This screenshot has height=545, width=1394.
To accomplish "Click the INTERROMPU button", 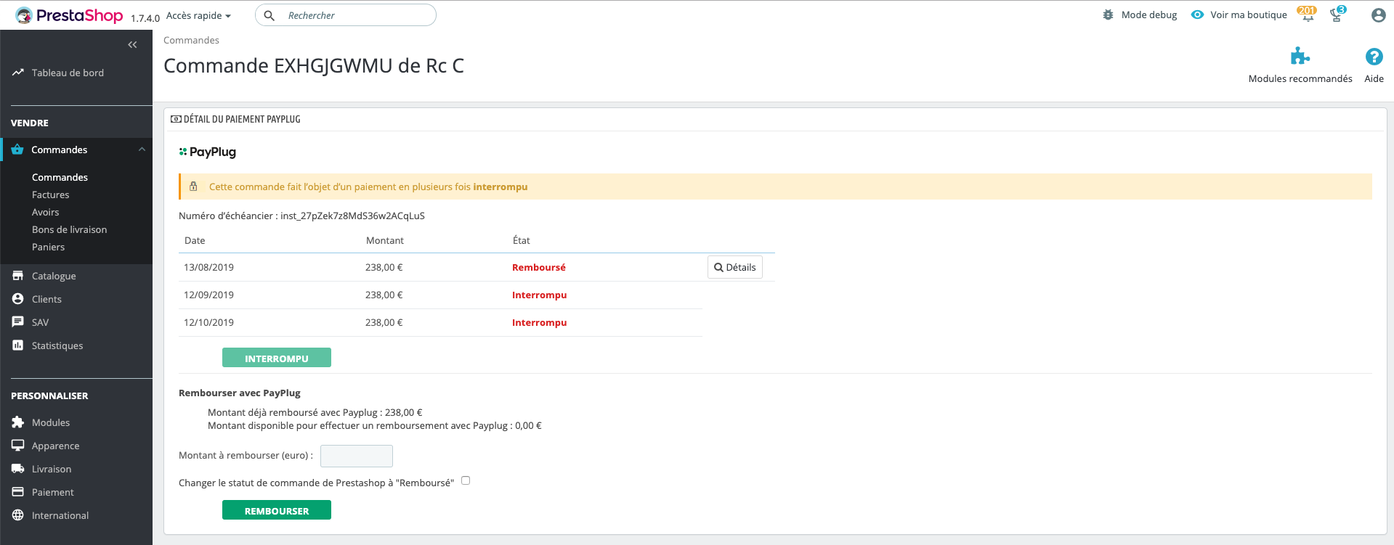I will [x=277, y=358].
